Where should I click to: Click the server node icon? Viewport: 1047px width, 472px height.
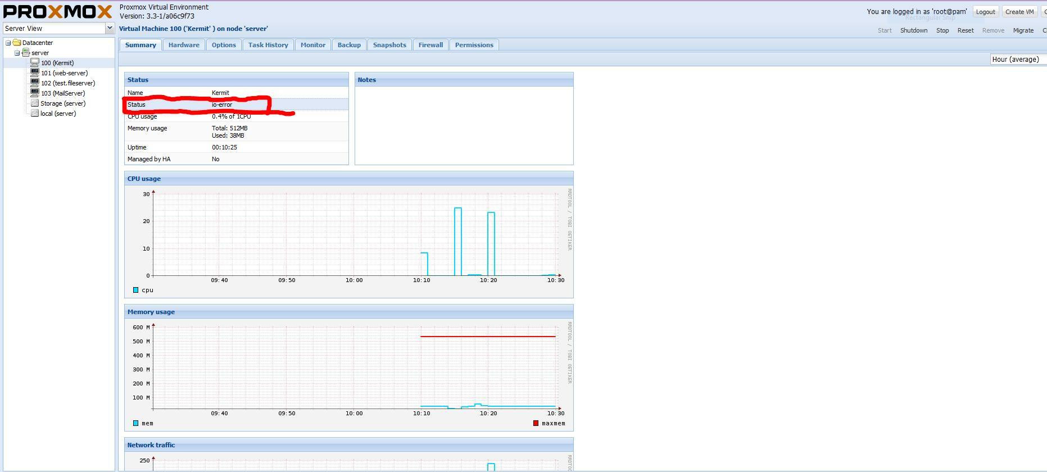[26, 53]
